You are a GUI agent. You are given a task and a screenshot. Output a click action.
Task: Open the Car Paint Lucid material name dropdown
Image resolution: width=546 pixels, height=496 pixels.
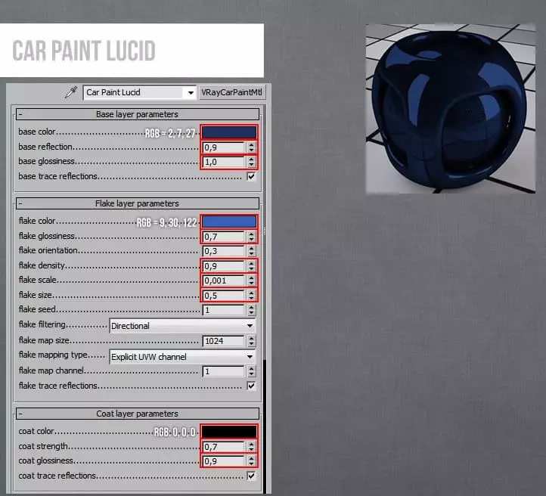click(x=140, y=92)
